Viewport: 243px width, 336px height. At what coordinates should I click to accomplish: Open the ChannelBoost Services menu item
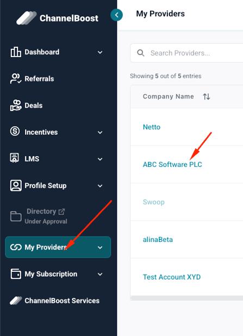pyautogui.click(x=55, y=301)
